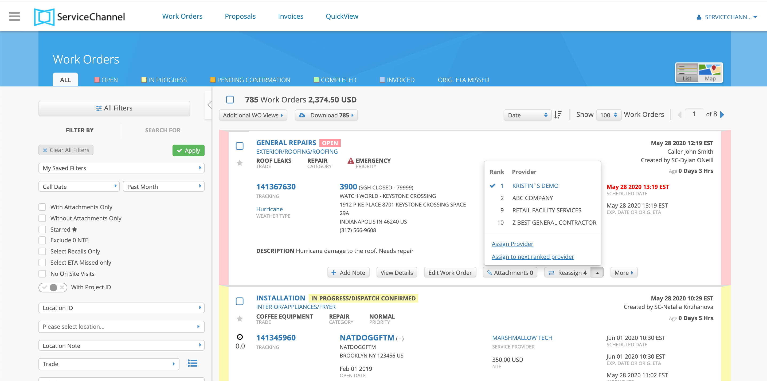Click the ServiceChannel logo
Viewport: 767px width, 381px height.
tap(80, 17)
